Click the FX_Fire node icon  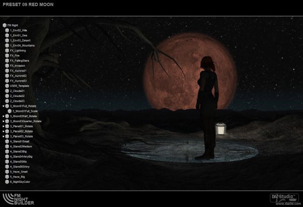pos(7,55)
